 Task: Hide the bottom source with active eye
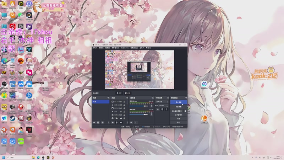121,118
